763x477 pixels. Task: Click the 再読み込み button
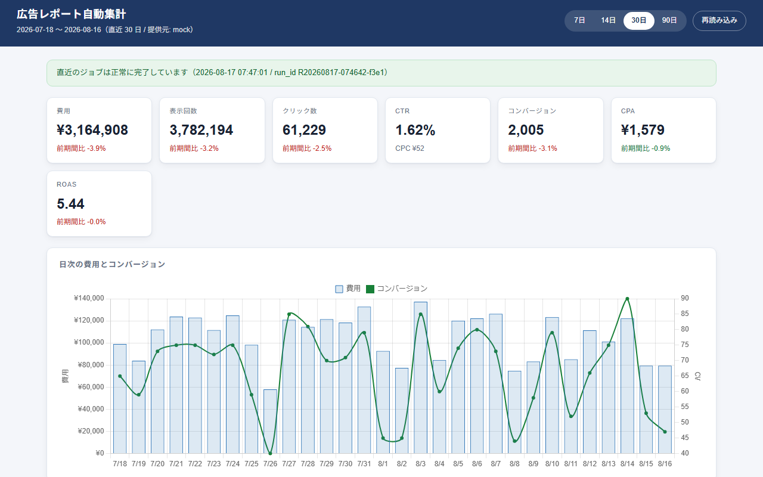point(719,20)
